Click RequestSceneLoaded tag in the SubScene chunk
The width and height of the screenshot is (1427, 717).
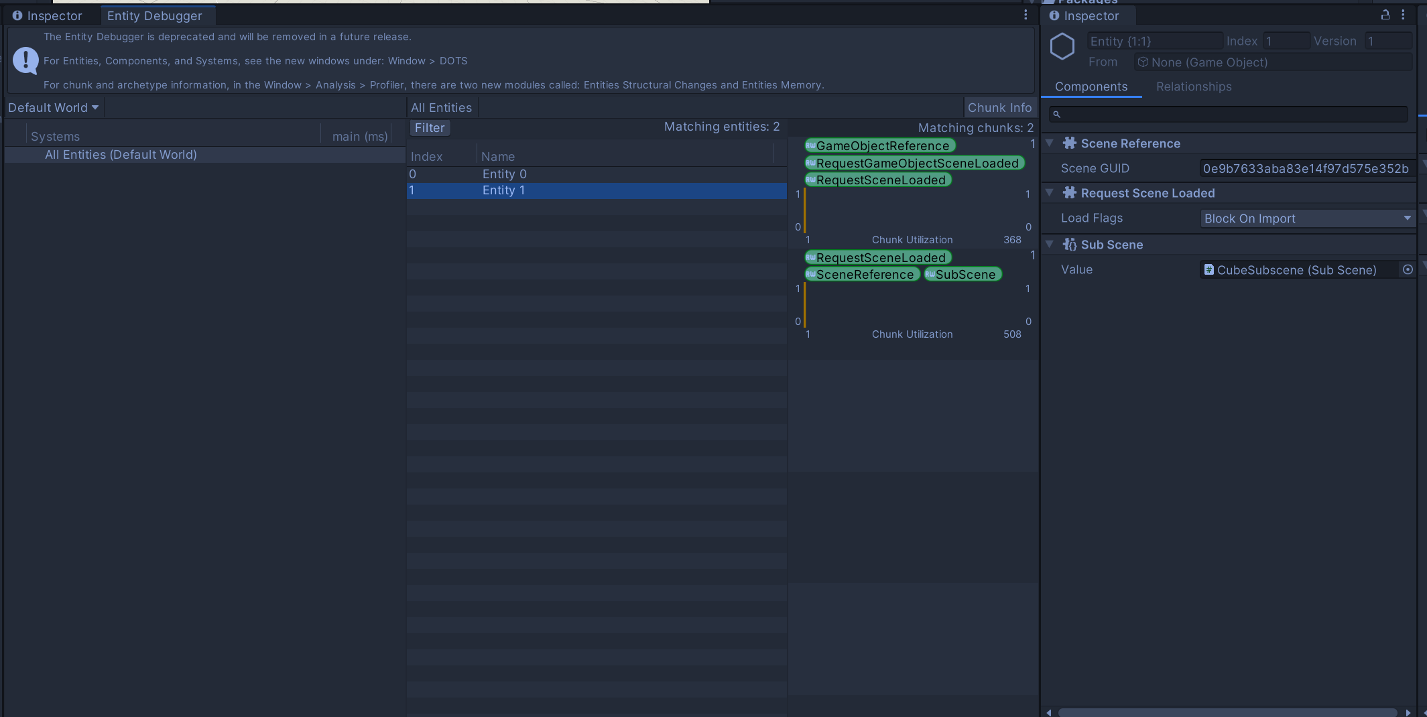[x=878, y=257]
